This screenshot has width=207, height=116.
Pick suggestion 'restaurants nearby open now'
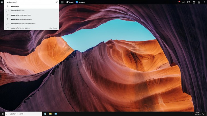[x=32, y=15]
